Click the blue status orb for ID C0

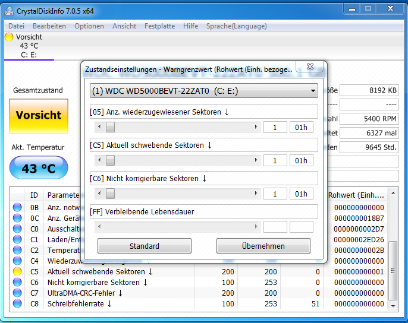17,229
